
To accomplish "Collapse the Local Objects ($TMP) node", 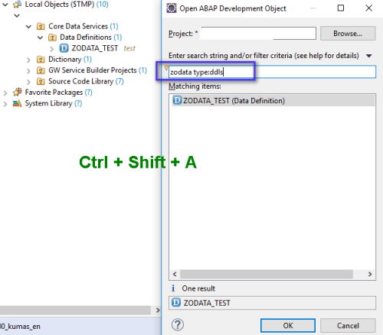I will click(x=5, y=5).
